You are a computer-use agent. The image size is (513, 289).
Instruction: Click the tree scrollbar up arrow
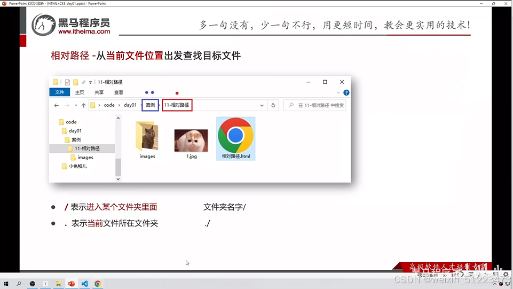pyautogui.click(x=118, y=118)
